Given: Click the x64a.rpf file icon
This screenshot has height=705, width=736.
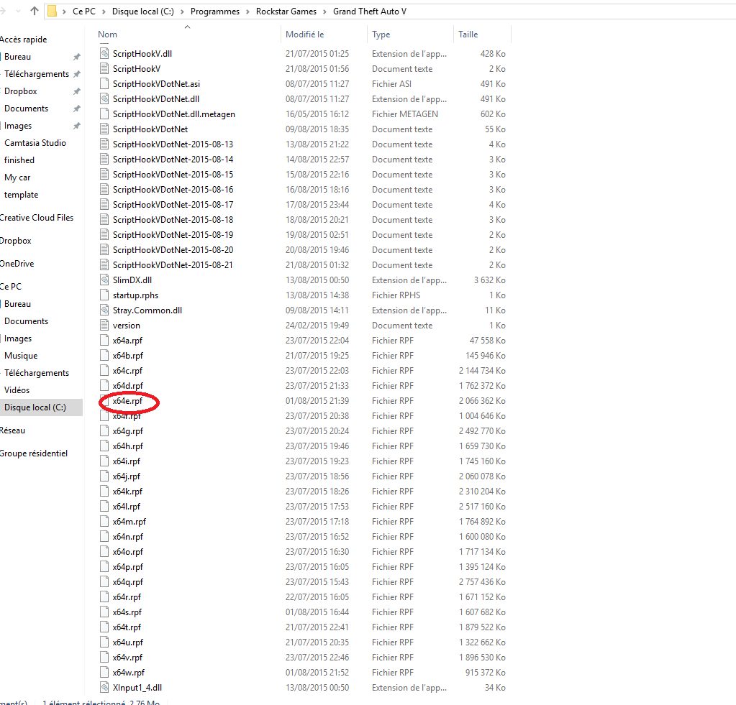Looking at the screenshot, I should click(x=104, y=341).
